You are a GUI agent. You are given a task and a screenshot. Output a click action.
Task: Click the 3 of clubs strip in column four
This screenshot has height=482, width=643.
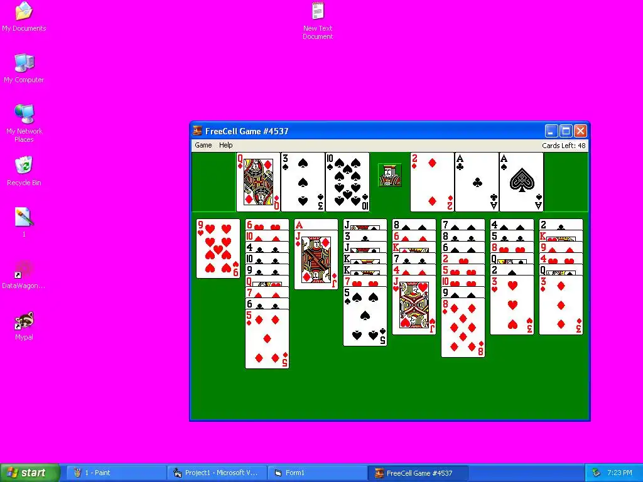point(365,236)
